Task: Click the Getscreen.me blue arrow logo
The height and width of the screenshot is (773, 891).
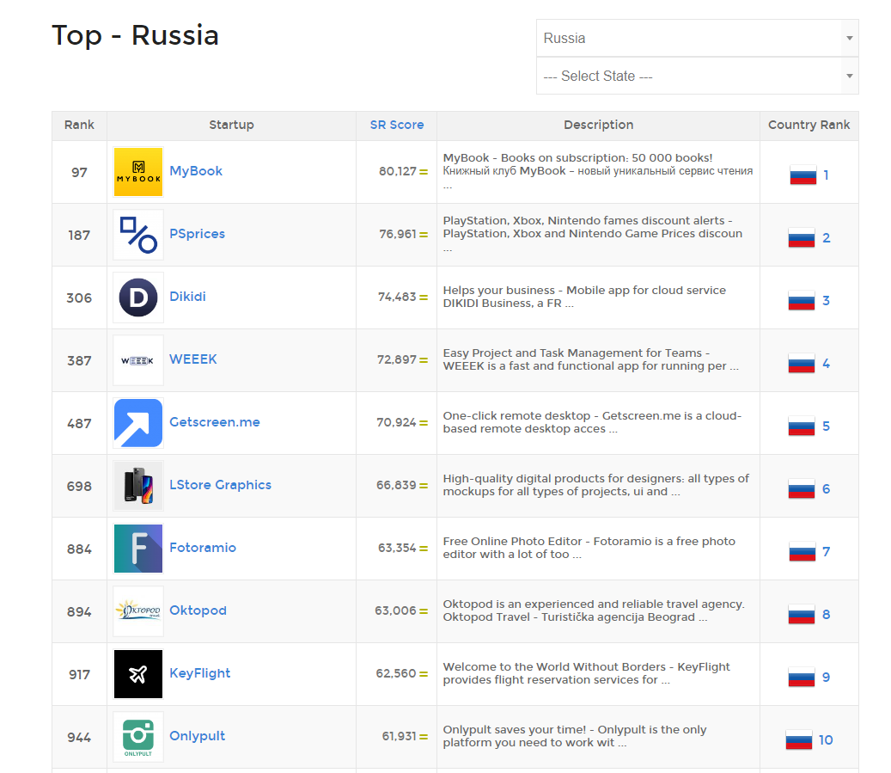Action: 138,423
